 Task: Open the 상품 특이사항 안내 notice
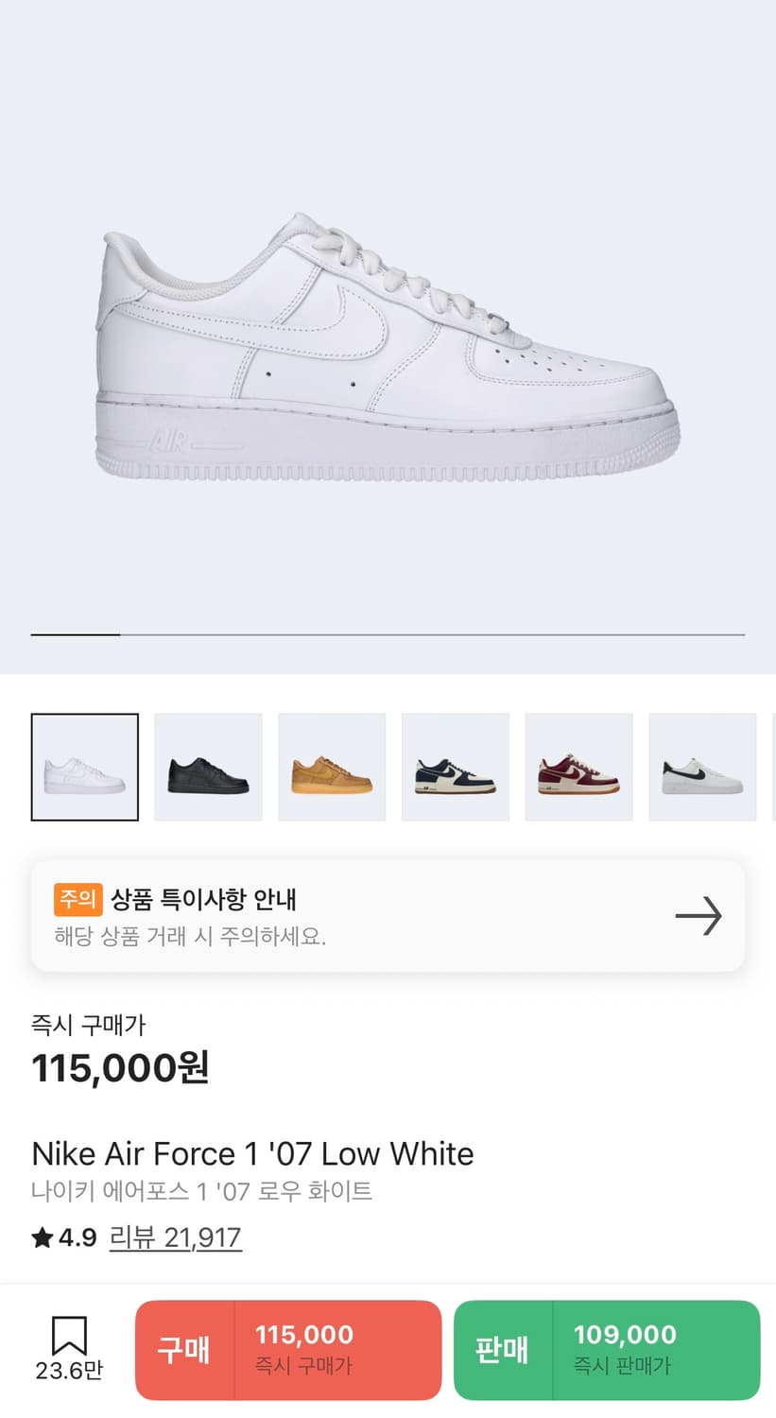point(204,899)
